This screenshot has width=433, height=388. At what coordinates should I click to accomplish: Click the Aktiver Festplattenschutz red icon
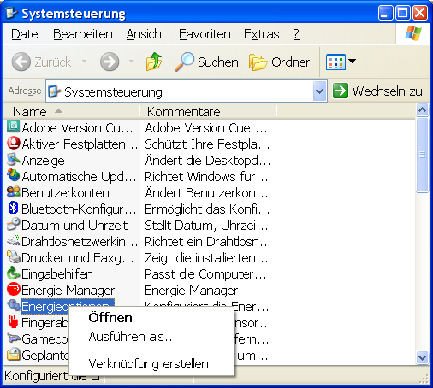coord(13,143)
